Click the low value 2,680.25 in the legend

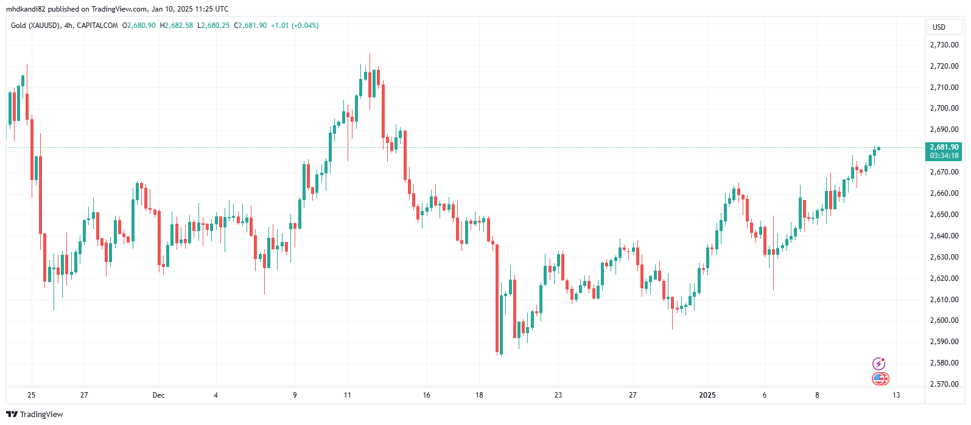coord(216,26)
